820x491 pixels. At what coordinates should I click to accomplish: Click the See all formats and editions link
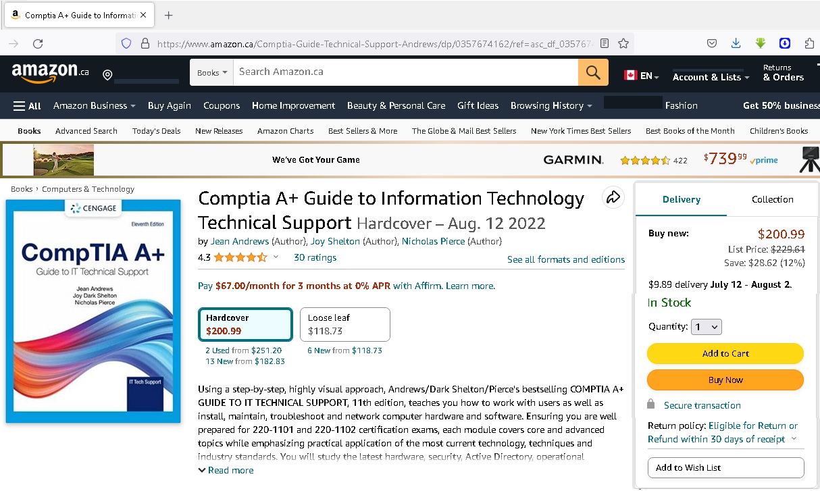pyautogui.click(x=565, y=259)
